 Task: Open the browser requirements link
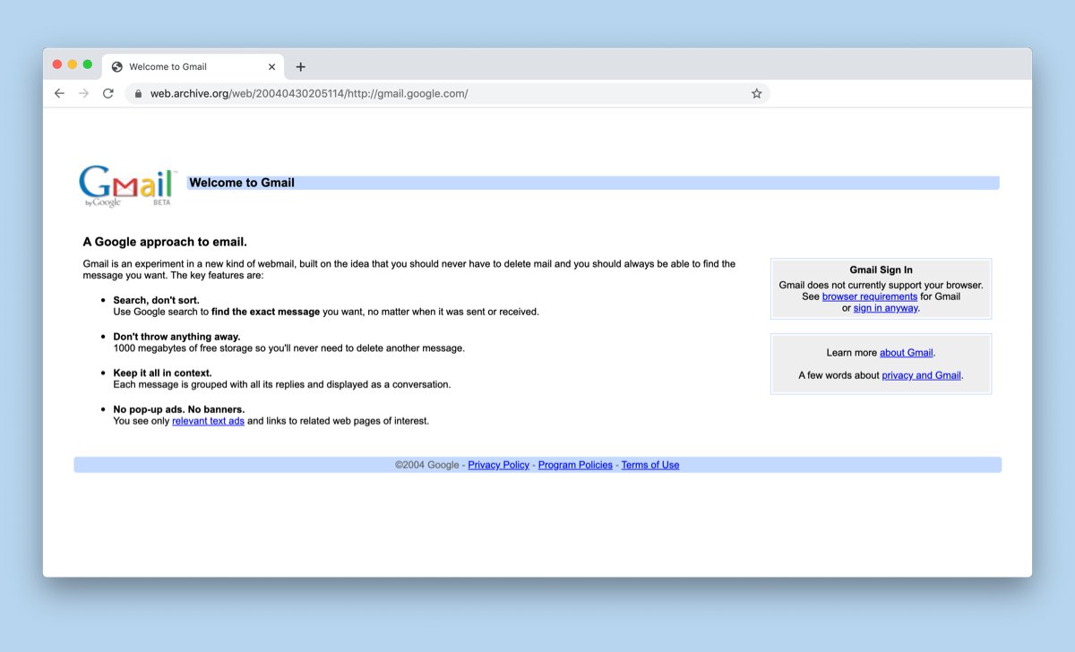click(869, 296)
